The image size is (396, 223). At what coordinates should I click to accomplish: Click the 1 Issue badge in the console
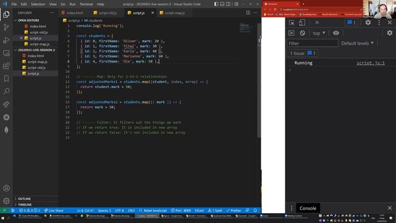303,53
